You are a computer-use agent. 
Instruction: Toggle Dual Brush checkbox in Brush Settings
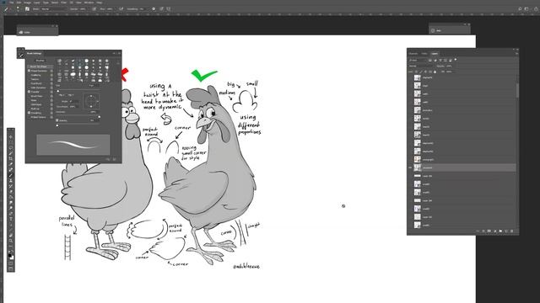pos(29,83)
